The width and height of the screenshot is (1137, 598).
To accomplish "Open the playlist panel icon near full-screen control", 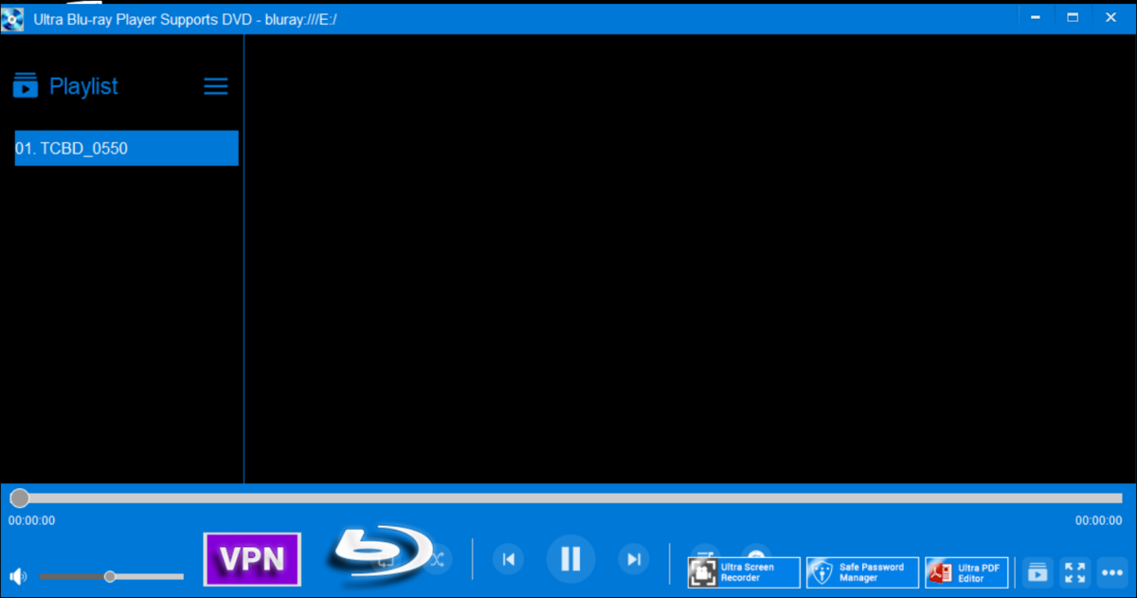I will click(1038, 572).
